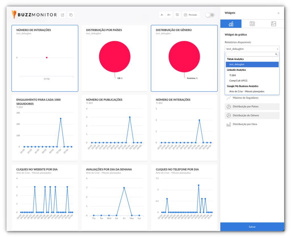This screenshot has height=238, width=291.
Task: Decrease font size with A- icon
Action: click(162, 15)
